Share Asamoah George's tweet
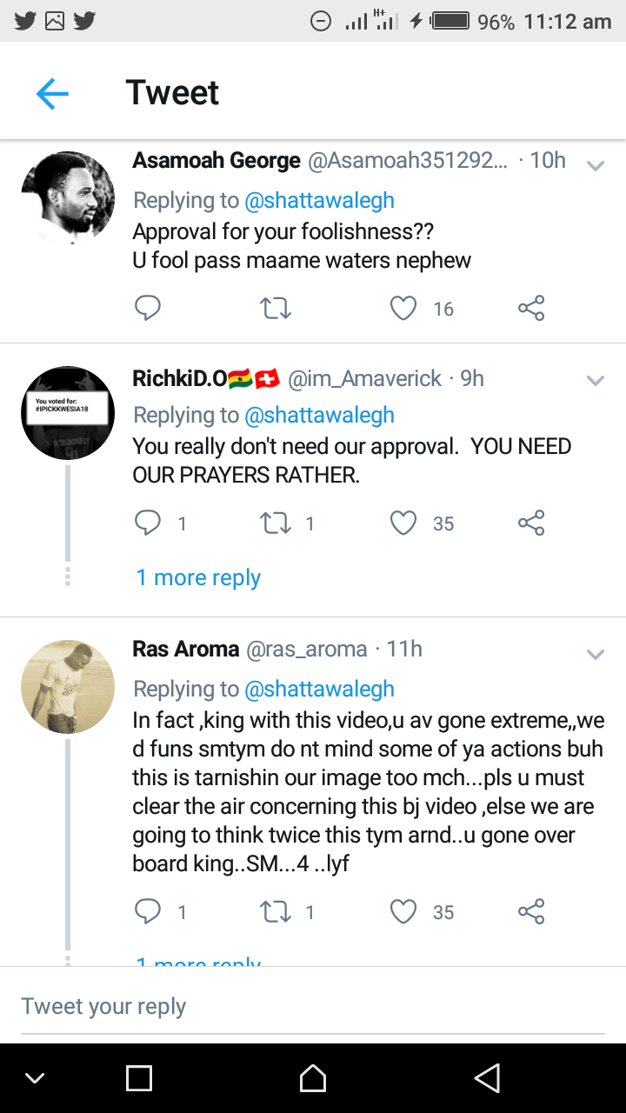 tap(530, 309)
